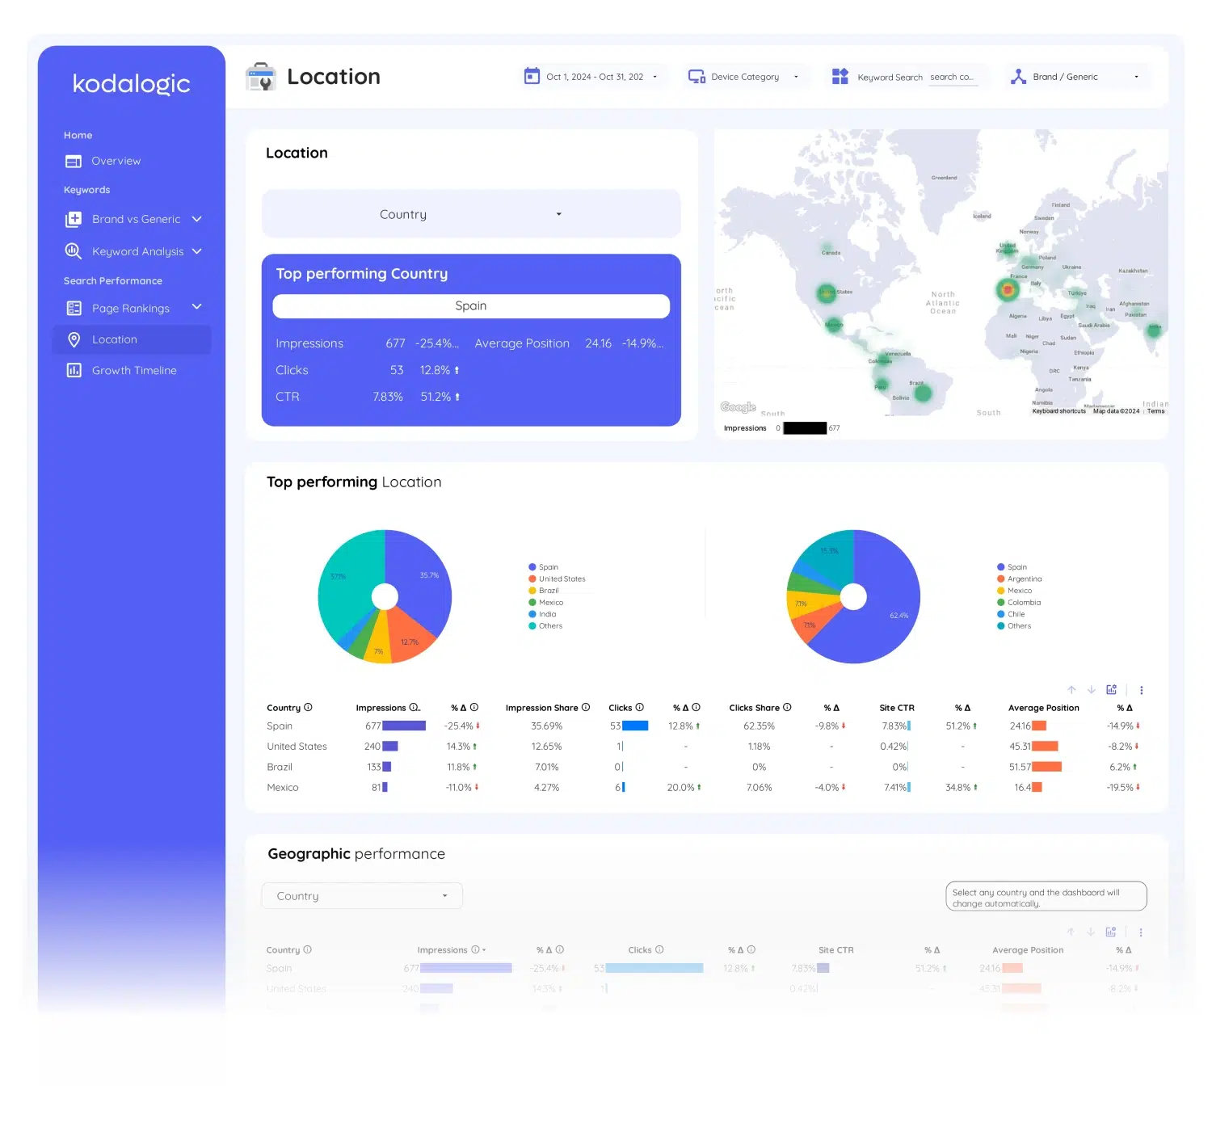Screen dimensions: 1212x1132
Task: Open the Overview page
Action: tap(116, 161)
